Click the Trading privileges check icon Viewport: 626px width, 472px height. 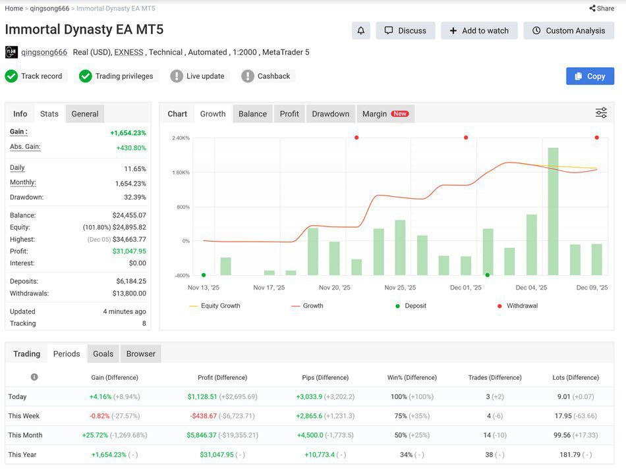pyautogui.click(x=86, y=76)
